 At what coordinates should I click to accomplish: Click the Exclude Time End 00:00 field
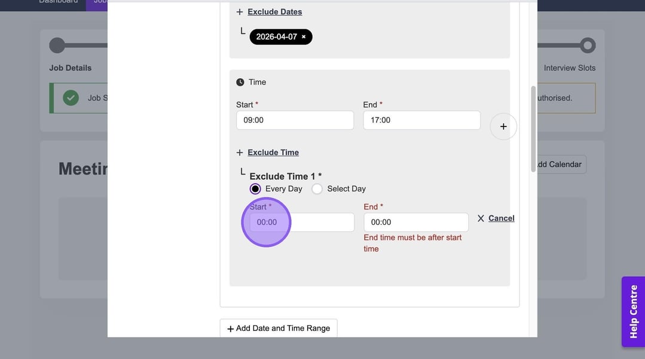pyautogui.click(x=415, y=222)
